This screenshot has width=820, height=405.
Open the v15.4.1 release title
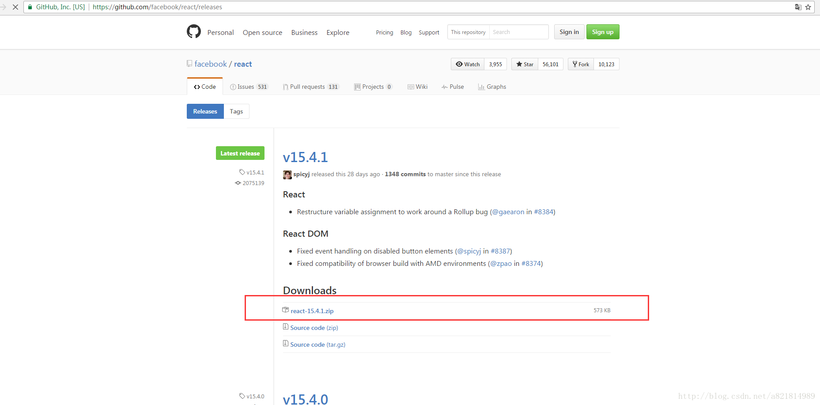tap(305, 157)
